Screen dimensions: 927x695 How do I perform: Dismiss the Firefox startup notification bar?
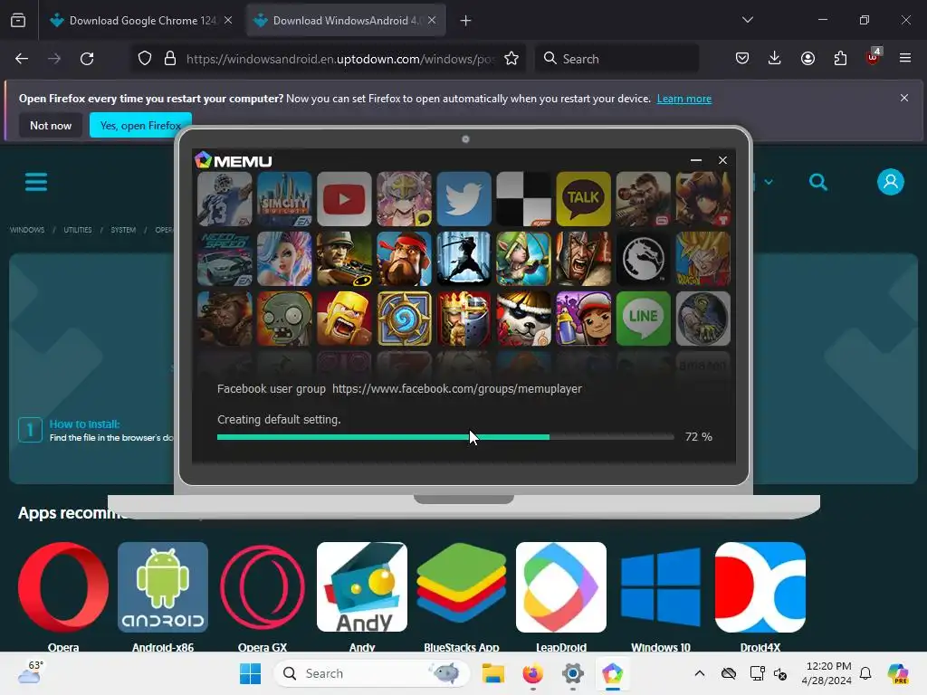pyautogui.click(x=904, y=98)
